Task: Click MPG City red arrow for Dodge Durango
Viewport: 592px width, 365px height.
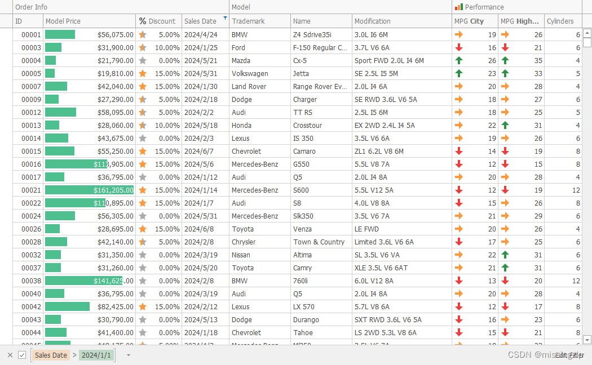Action: (459, 319)
